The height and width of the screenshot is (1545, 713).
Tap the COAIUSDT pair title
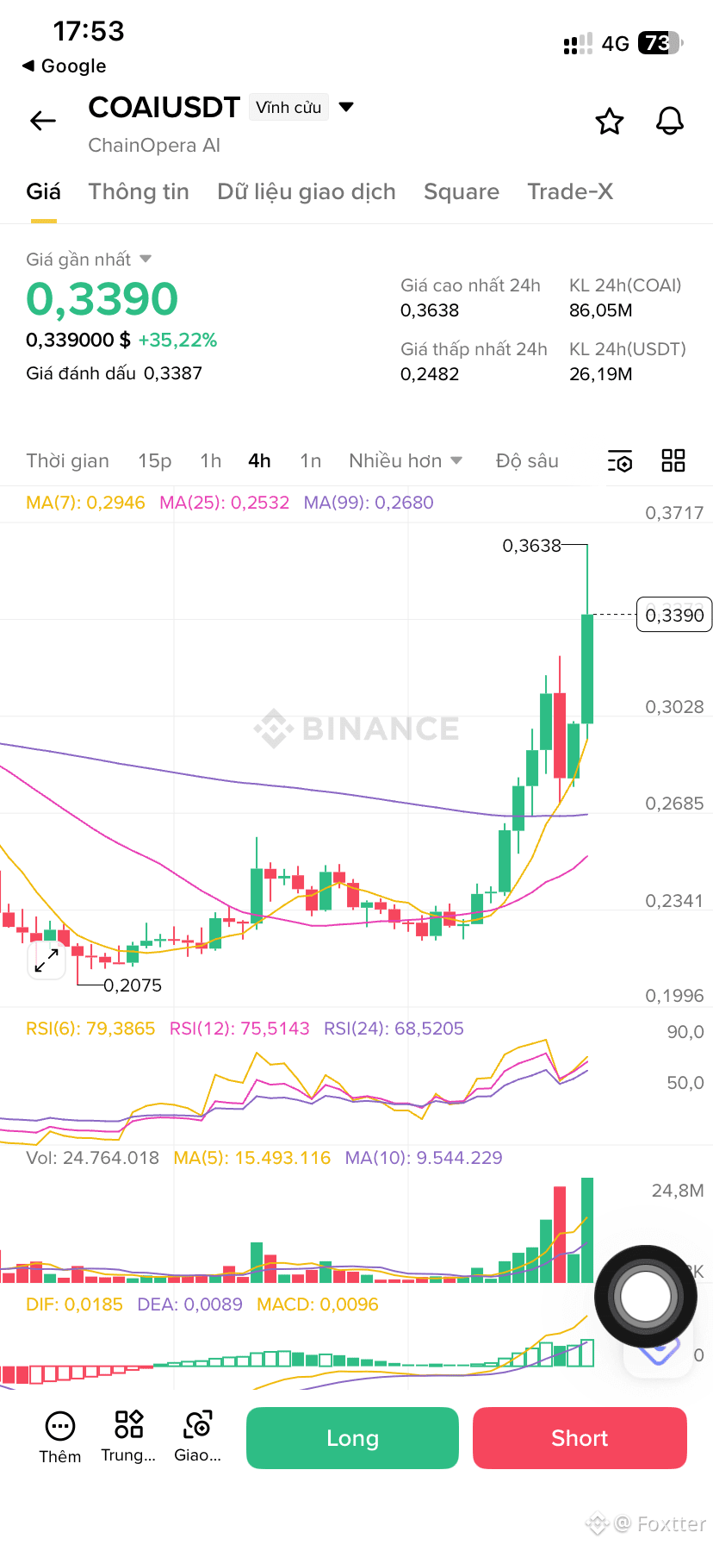click(x=164, y=107)
